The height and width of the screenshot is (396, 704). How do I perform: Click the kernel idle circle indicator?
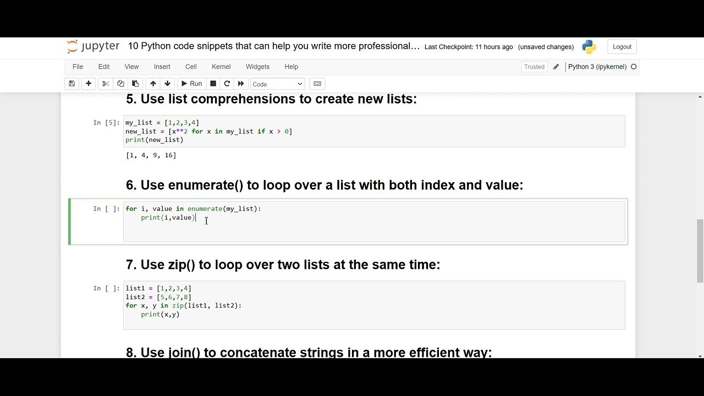tap(634, 67)
